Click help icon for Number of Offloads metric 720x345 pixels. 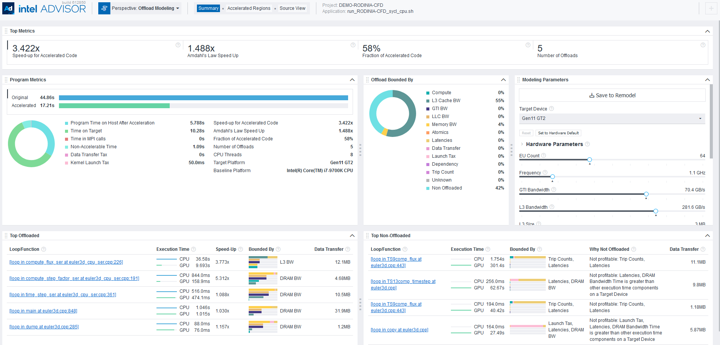(x=703, y=45)
